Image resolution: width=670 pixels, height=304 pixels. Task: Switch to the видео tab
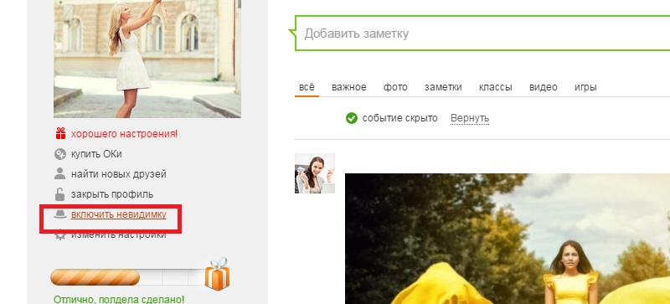coord(543,87)
